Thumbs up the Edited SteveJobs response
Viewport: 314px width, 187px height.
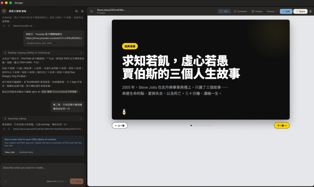(x=4, y=129)
